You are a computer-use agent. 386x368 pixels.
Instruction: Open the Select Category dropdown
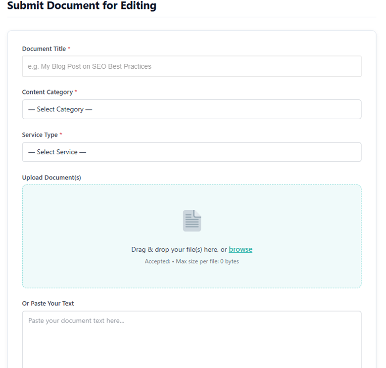click(x=192, y=109)
